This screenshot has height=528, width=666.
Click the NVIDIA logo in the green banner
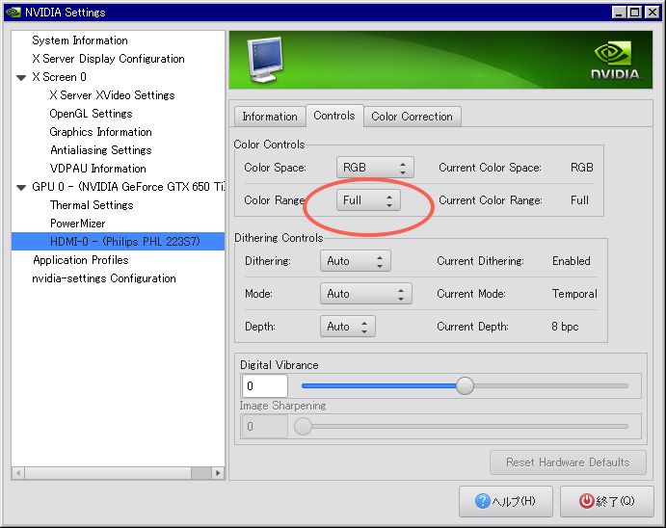615,60
